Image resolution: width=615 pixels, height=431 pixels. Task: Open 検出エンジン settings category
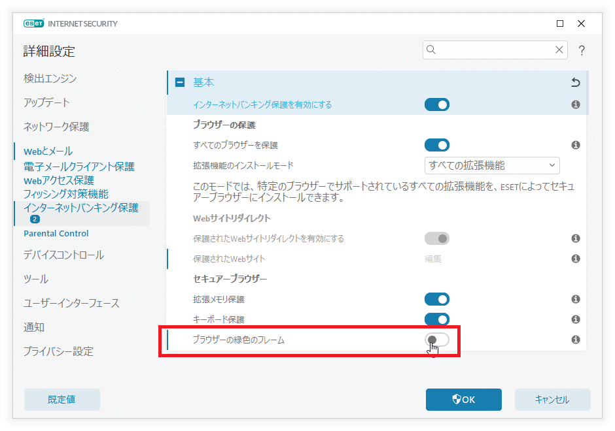point(50,78)
